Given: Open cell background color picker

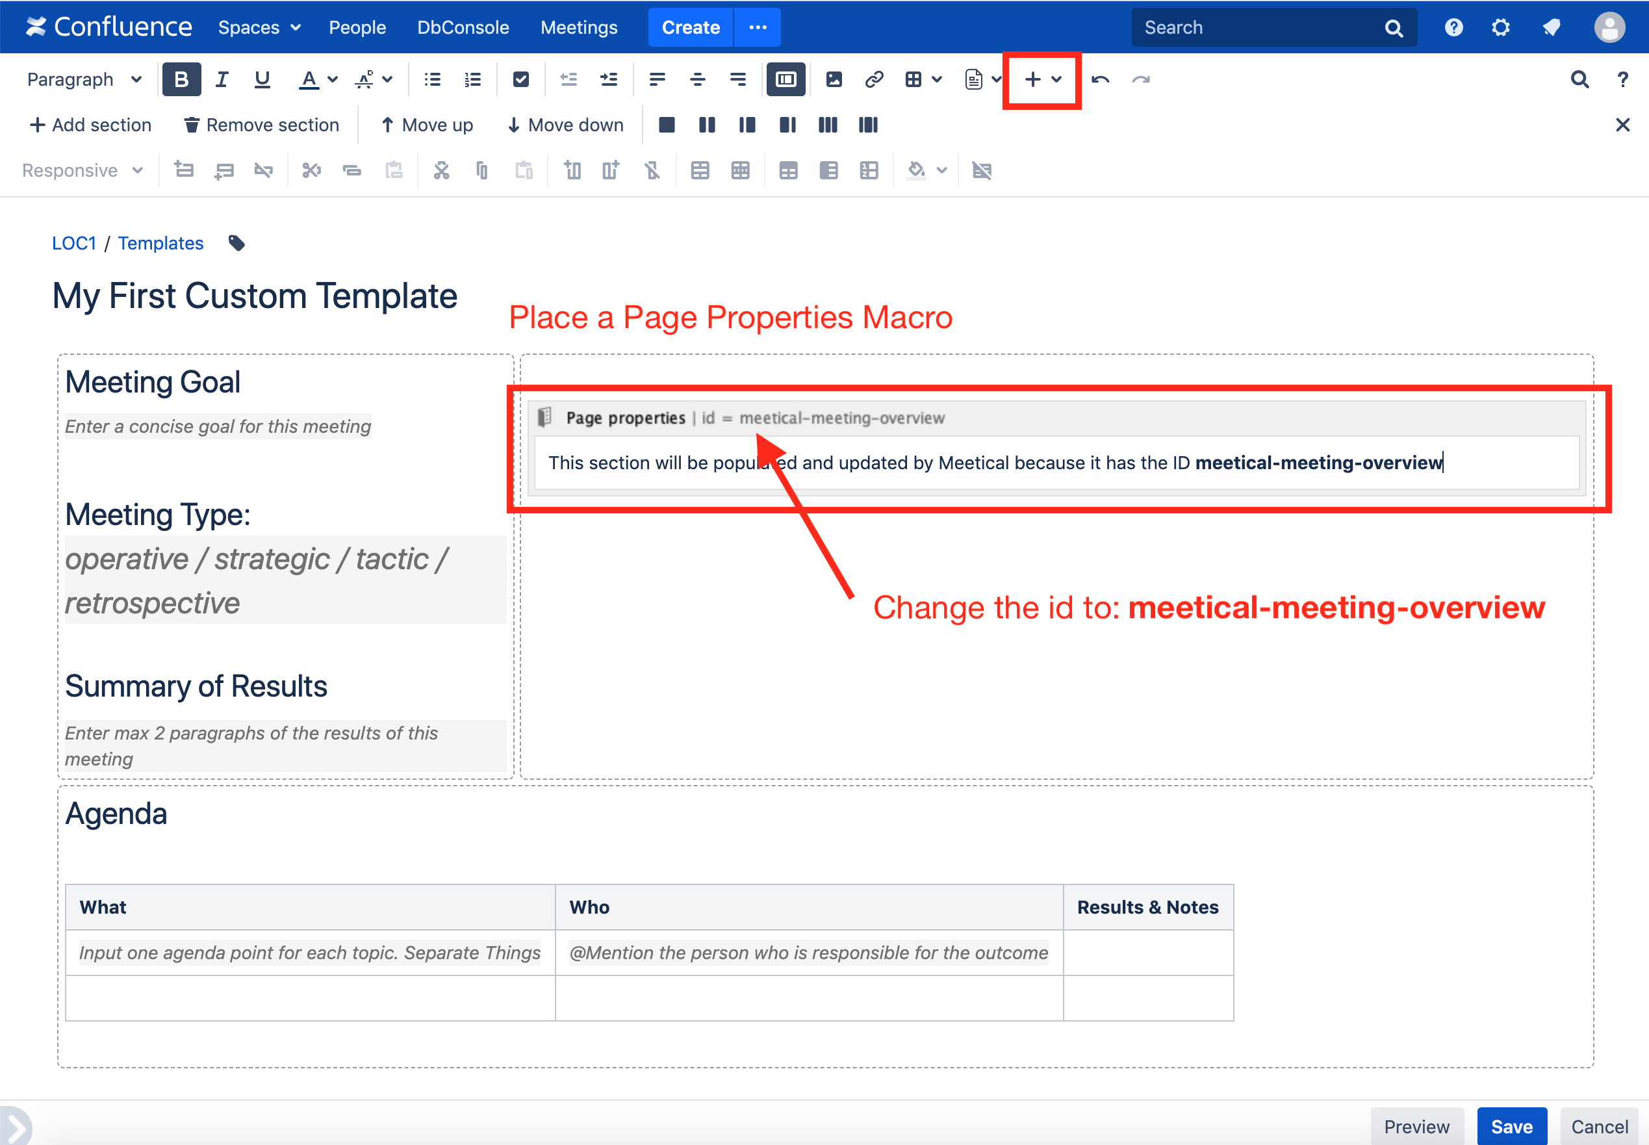Looking at the screenshot, I should click(926, 170).
